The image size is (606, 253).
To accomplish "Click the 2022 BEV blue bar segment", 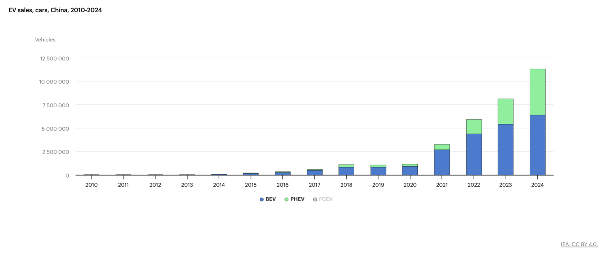I will tap(474, 154).
